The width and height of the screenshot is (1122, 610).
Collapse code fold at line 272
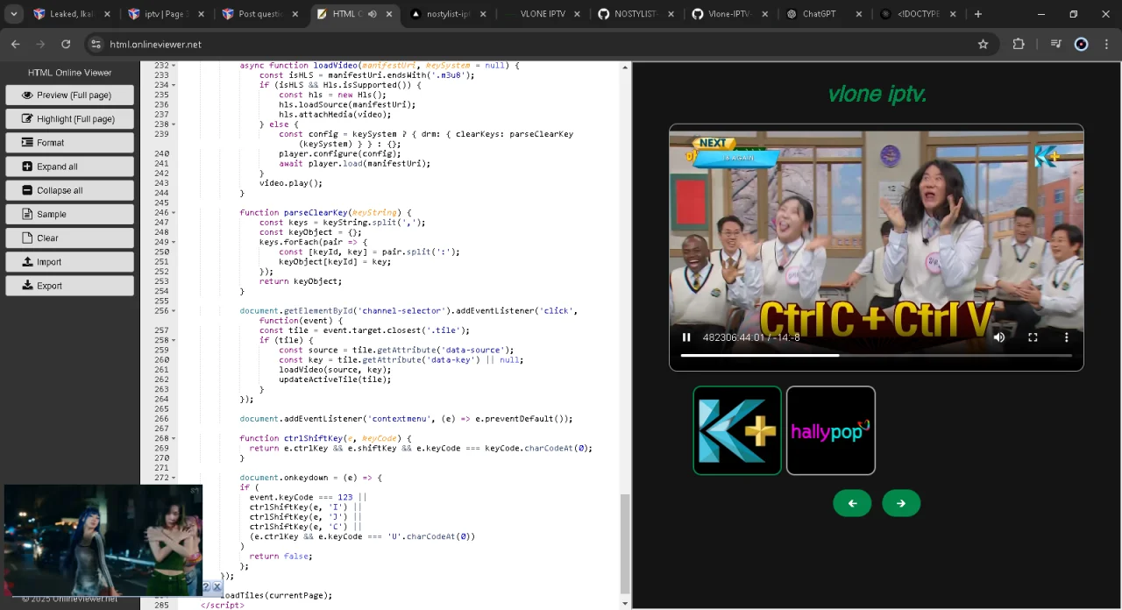[174, 478]
